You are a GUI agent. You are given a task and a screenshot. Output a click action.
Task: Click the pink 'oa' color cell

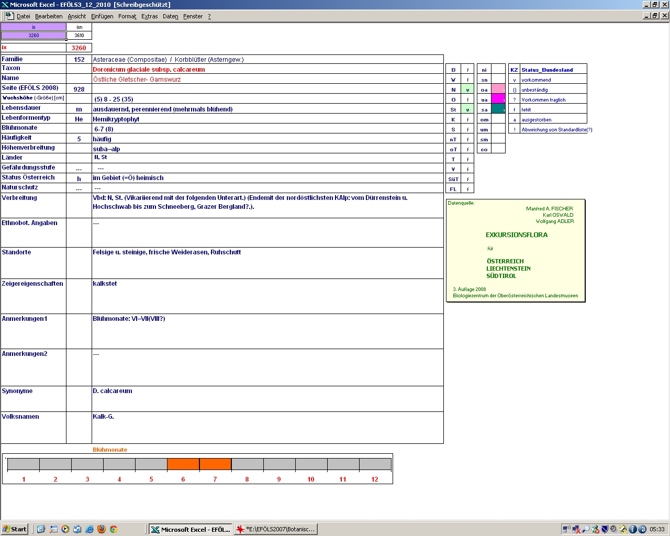pyautogui.click(x=498, y=90)
